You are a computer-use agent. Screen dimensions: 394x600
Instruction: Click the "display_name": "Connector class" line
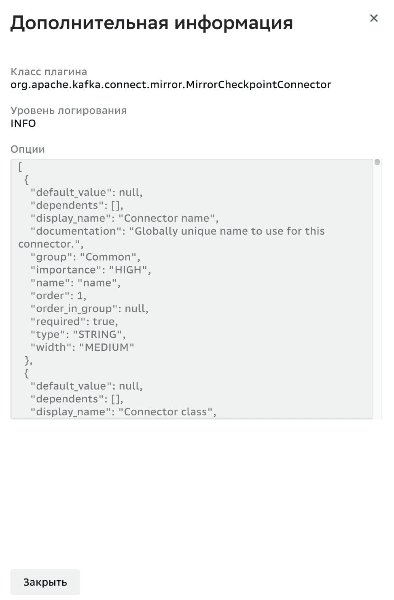pos(123,412)
